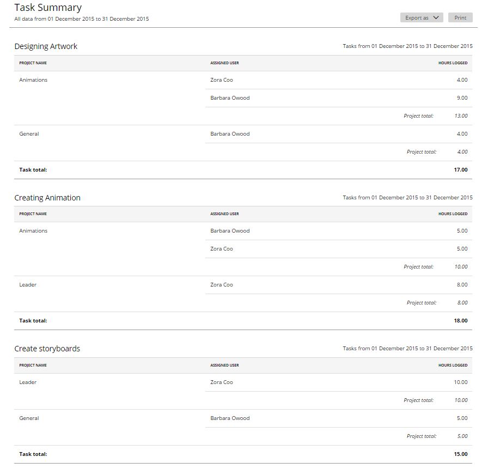This screenshot has width=488, height=469.
Task: Click Project Name header in Designing Artwork table
Action: (33, 63)
